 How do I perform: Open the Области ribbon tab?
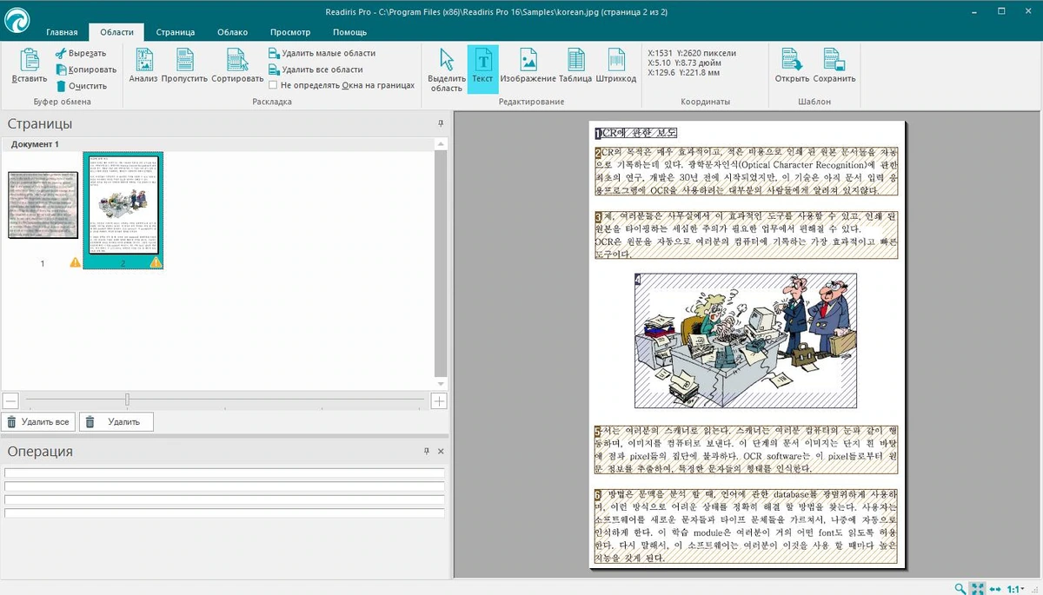click(x=116, y=32)
